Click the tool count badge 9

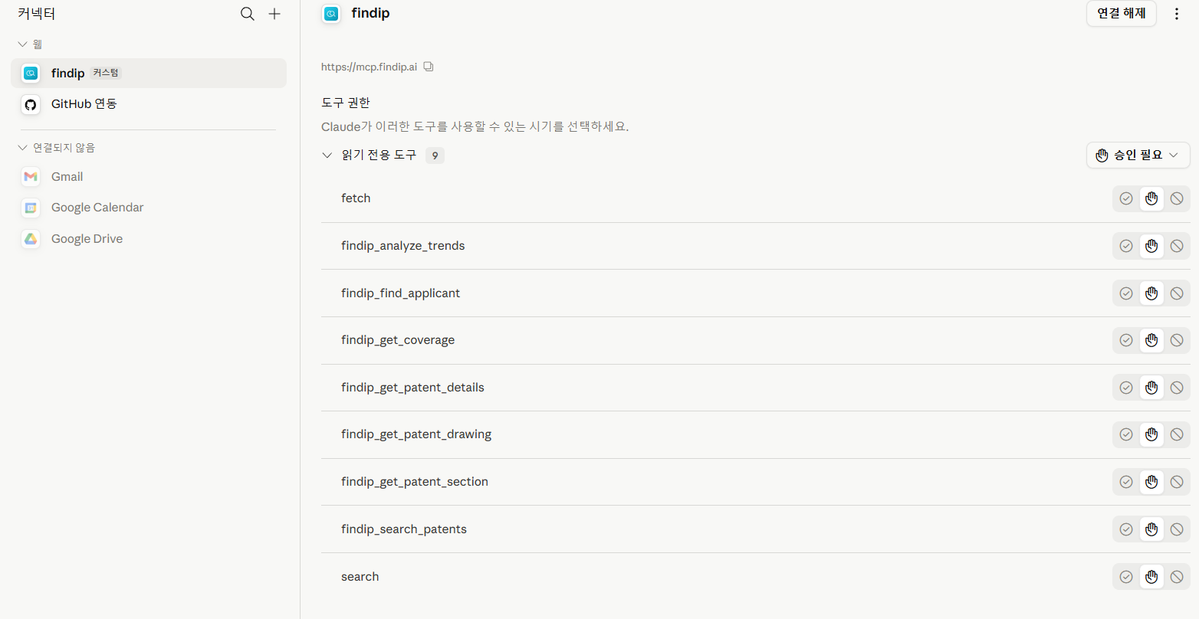435,156
